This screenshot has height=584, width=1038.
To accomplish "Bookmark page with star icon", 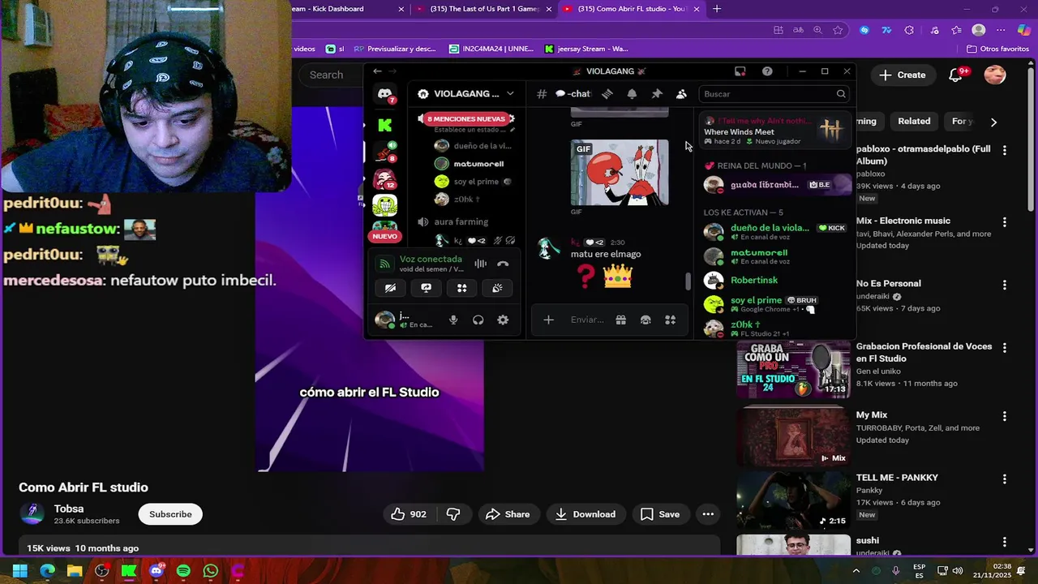I will [x=838, y=30].
